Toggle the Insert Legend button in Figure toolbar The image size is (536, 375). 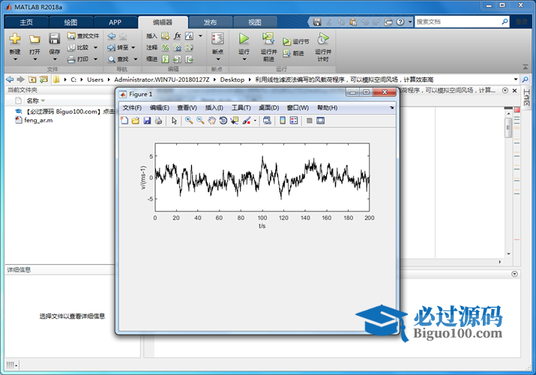click(294, 120)
